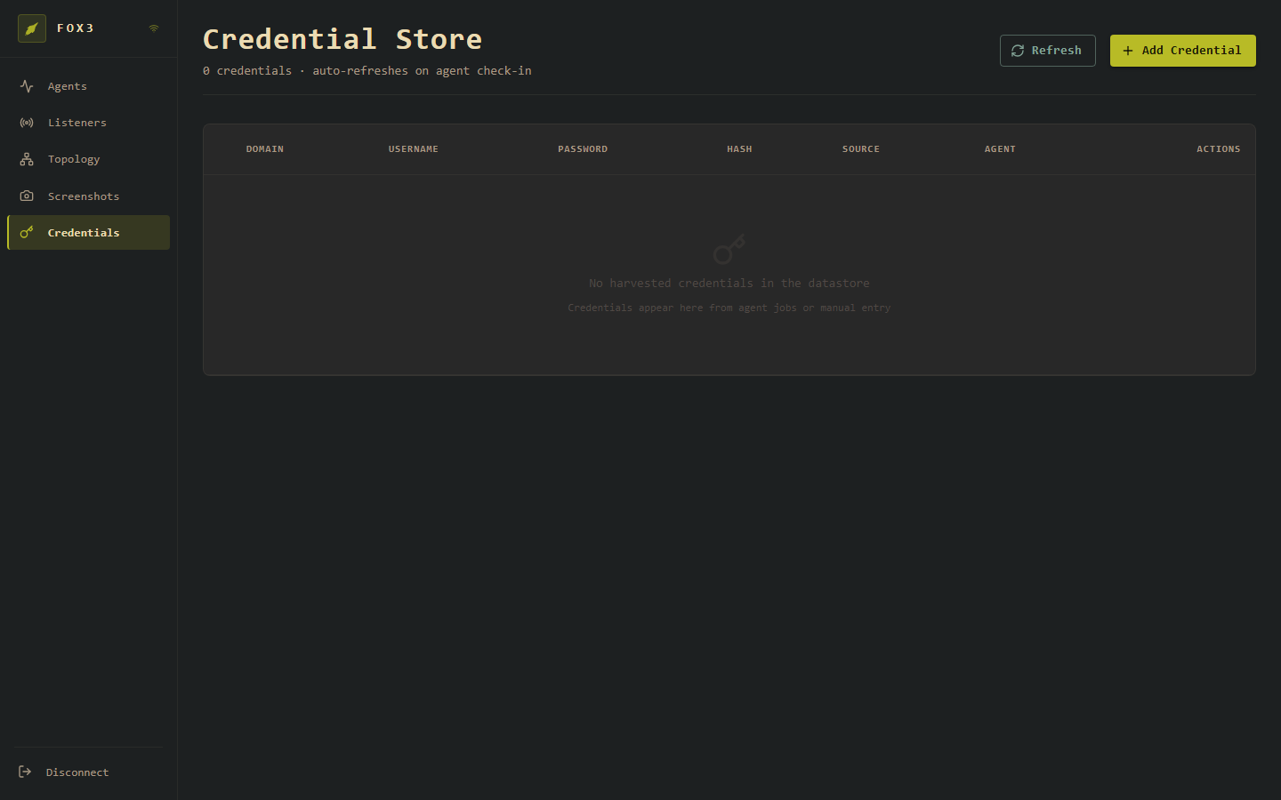Navigate to Screenshots
This screenshot has height=800, width=1281.
[88, 196]
